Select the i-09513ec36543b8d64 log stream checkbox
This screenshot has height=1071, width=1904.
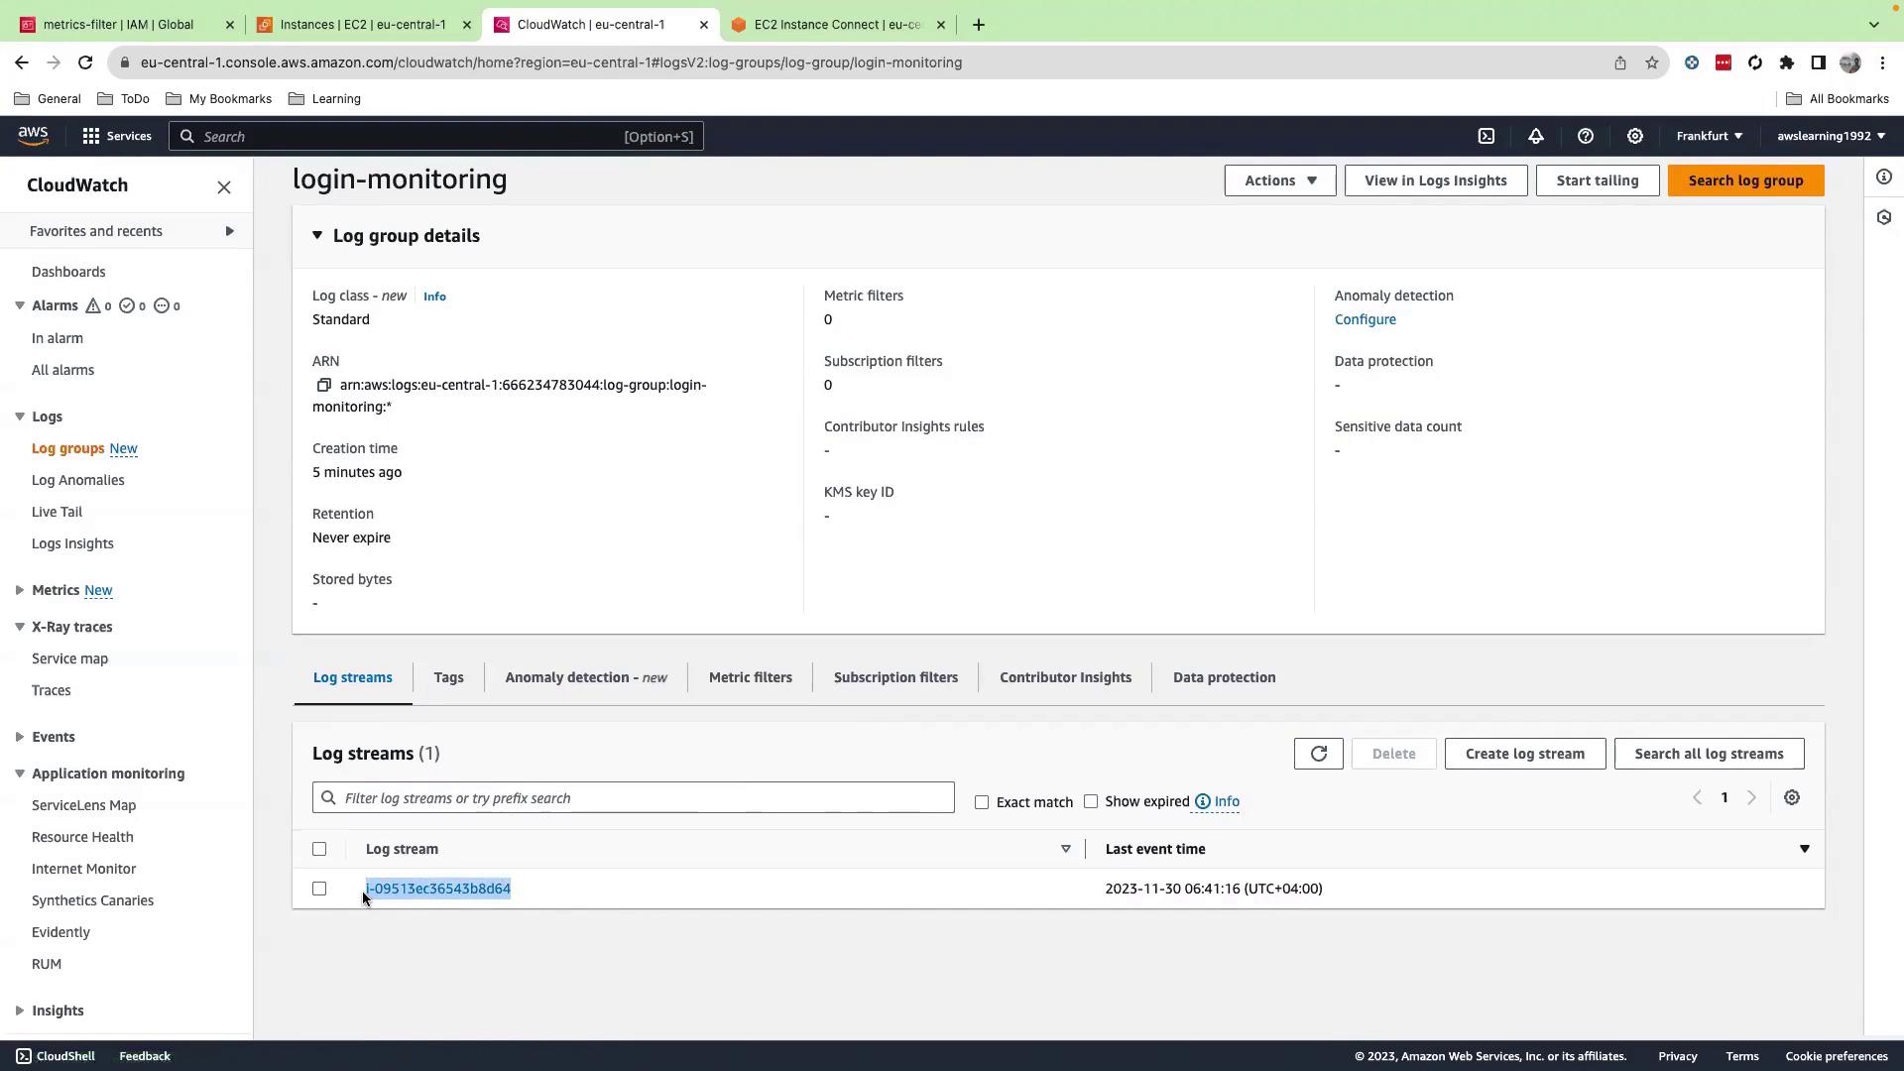point(319,889)
